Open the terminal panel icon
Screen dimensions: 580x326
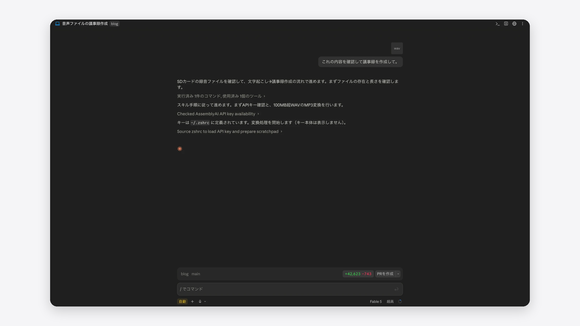click(498, 24)
